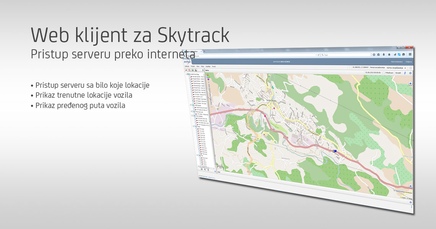Click the chat bubble icon in browser toolbar
This screenshot has width=436, height=229.
[404, 55]
